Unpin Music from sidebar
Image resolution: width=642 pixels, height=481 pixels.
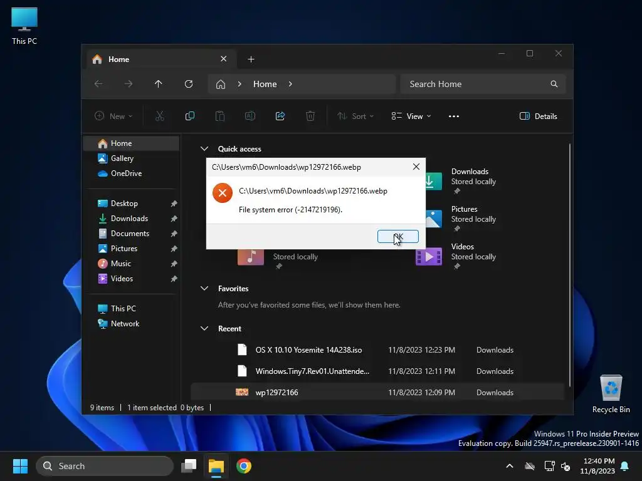pyautogui.click(x=174, y=264)
